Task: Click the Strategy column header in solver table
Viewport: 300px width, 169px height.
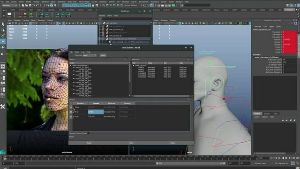Action: point(127,103)
